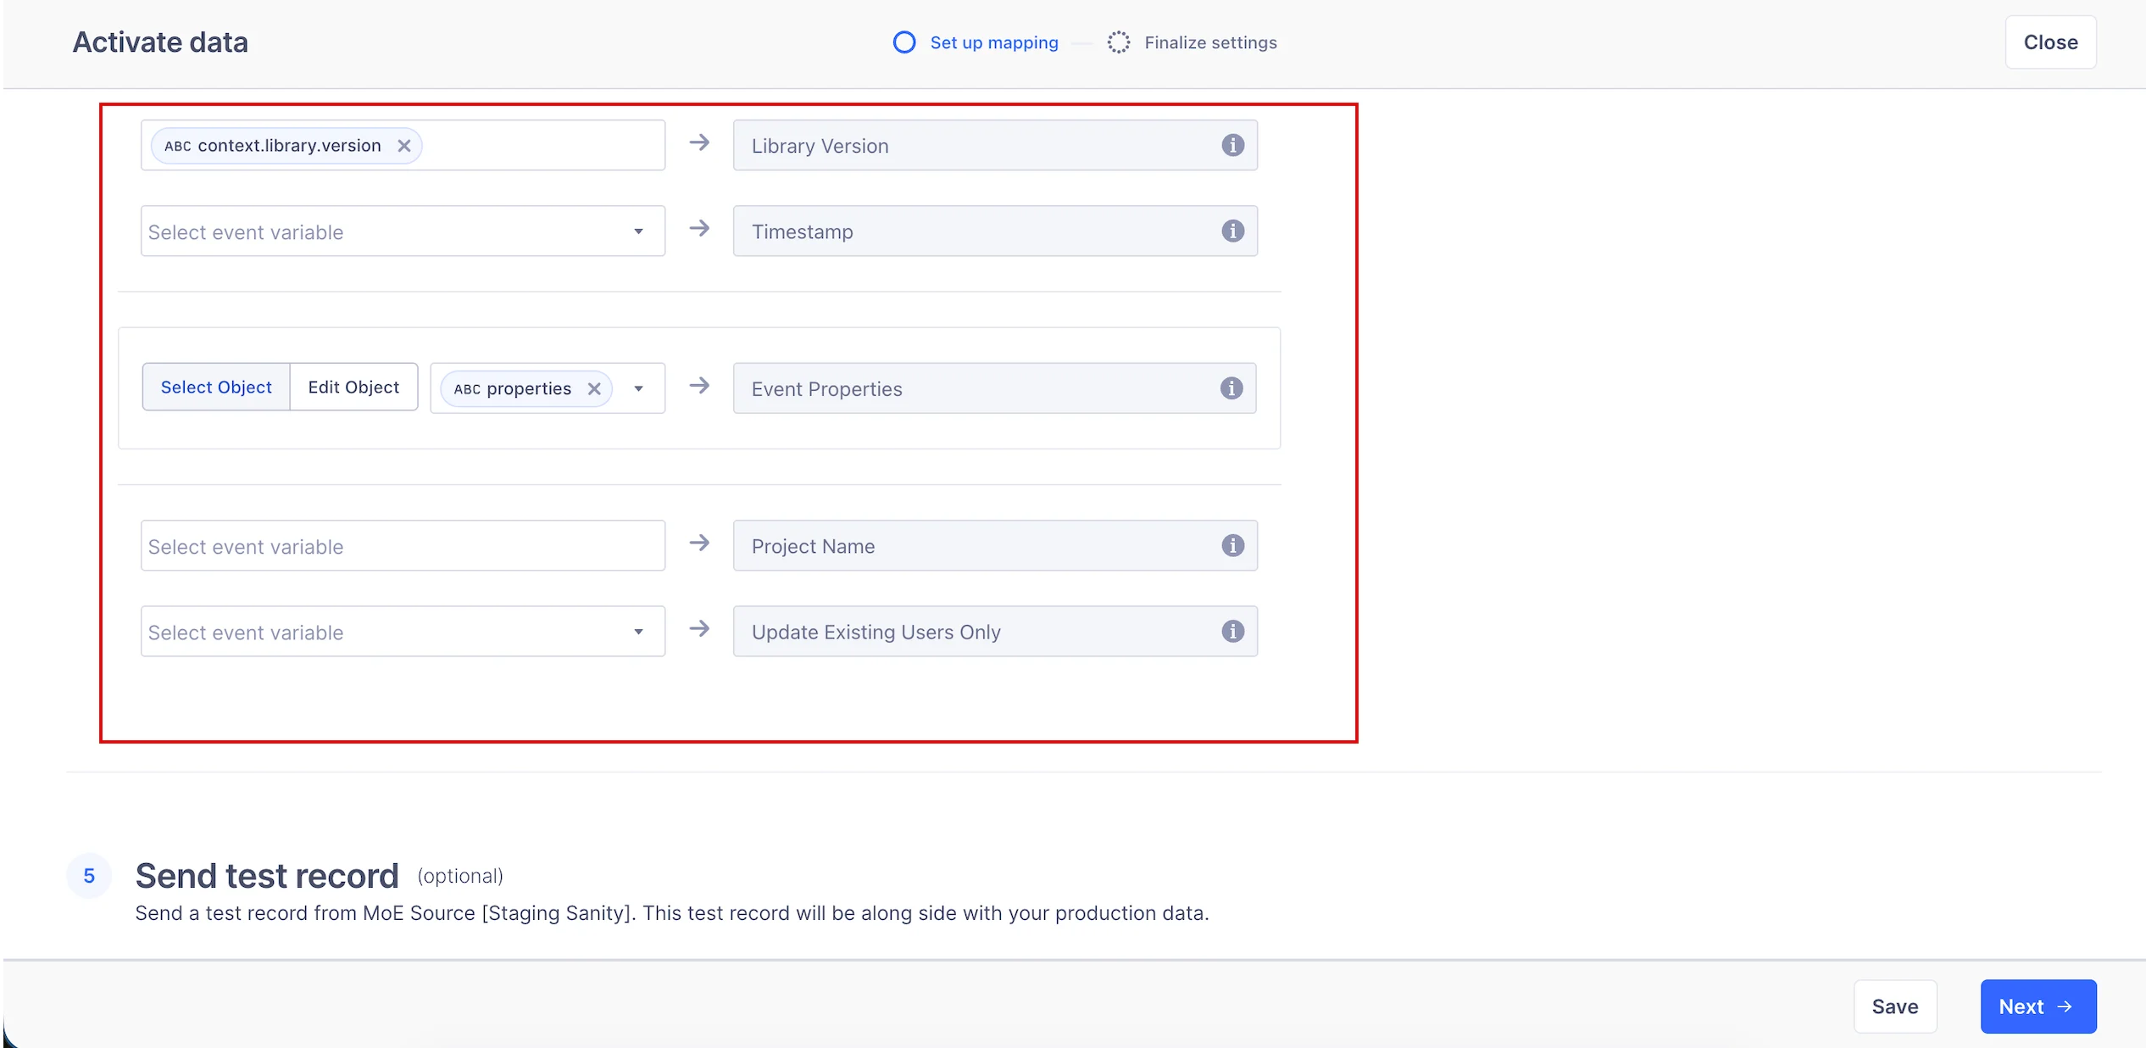
Task: Proceed with the Next button
Action: 2038,1006
